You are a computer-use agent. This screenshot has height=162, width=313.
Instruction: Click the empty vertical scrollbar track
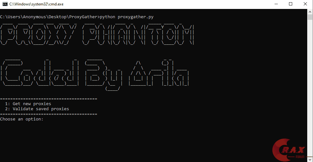click(x=310, y=88)
